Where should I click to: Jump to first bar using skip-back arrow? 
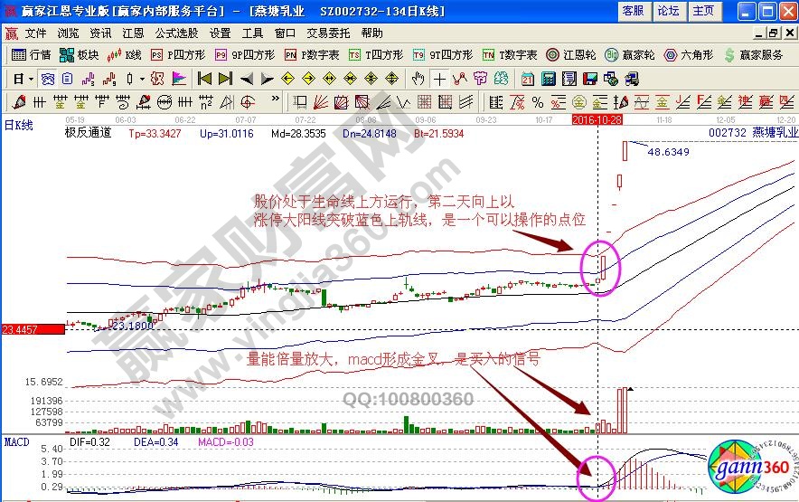204,79
